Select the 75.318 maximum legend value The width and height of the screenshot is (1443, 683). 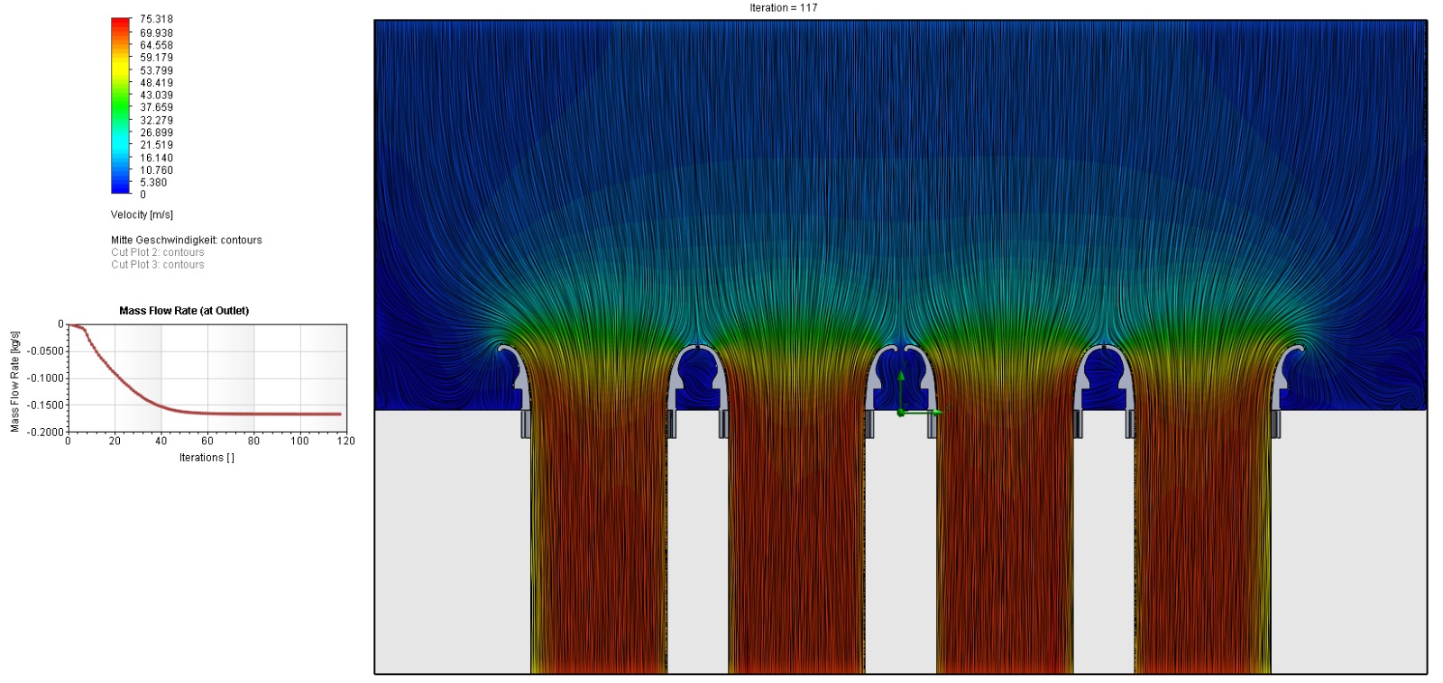(x=156, y=19)
